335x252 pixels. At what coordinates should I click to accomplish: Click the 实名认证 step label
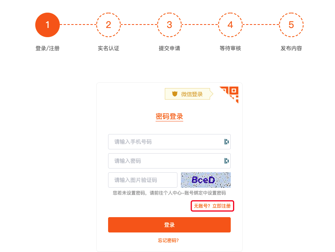(x=108, y=48)
